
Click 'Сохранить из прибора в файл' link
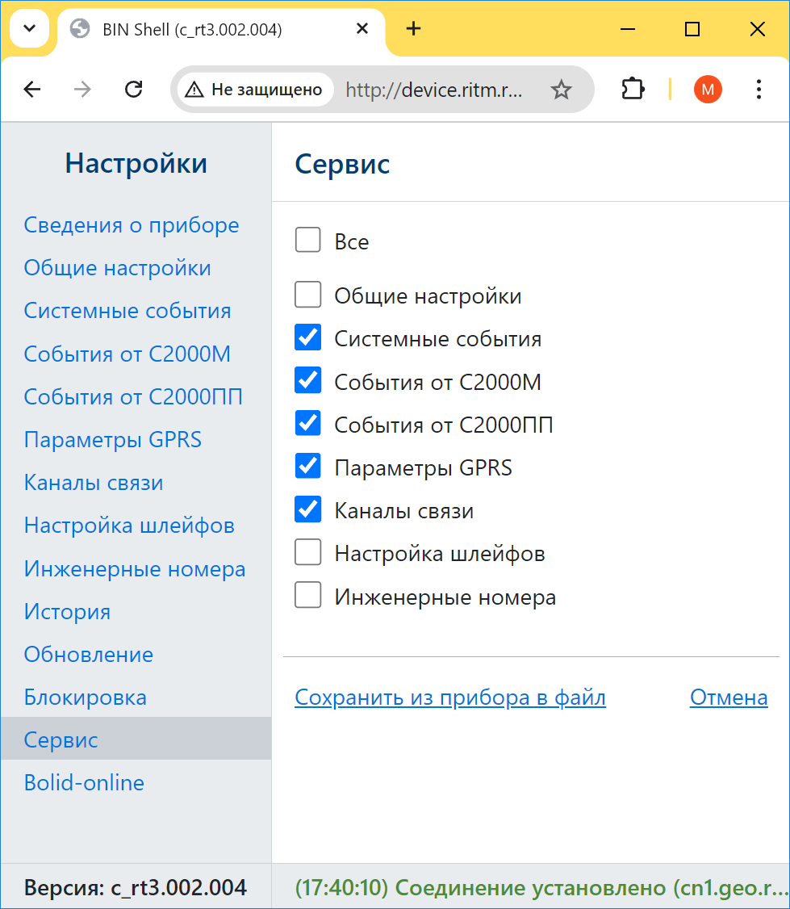[x=450, y=697]
